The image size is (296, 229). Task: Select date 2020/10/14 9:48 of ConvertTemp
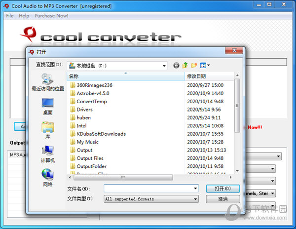(205, 101)
